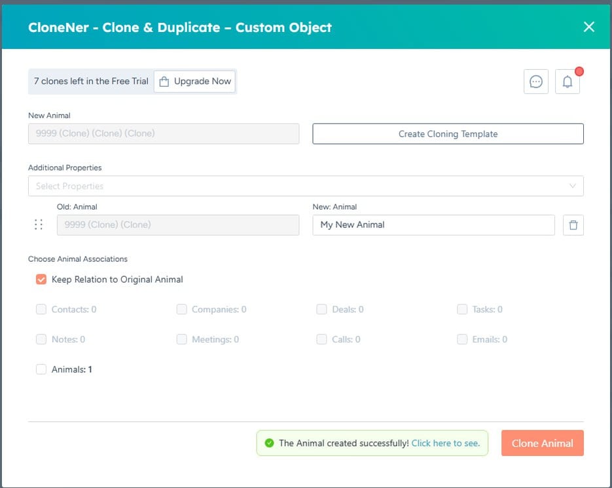Tick the Notes: 0 checkbox
Image resolution: width=612 pixels, height=488 pixels.
[x=41, y=339]
